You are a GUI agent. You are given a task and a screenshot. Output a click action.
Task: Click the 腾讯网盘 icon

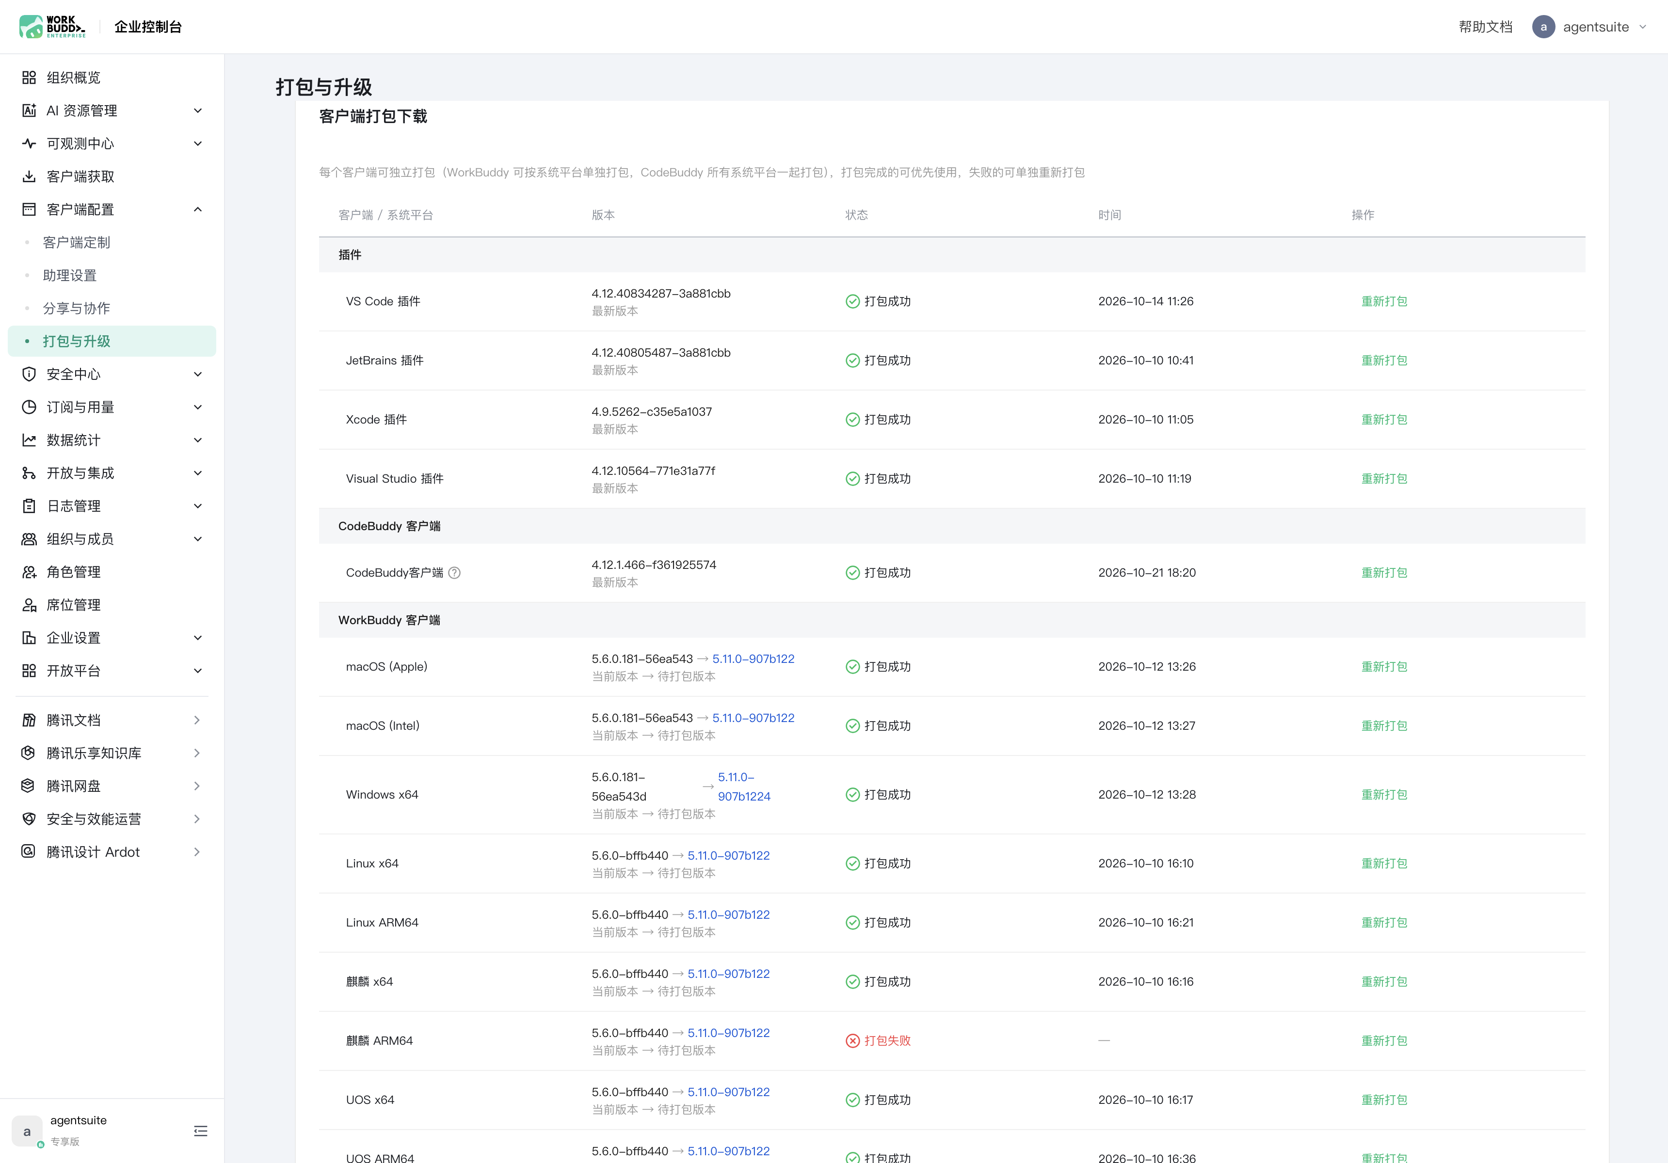click(28, 786)
